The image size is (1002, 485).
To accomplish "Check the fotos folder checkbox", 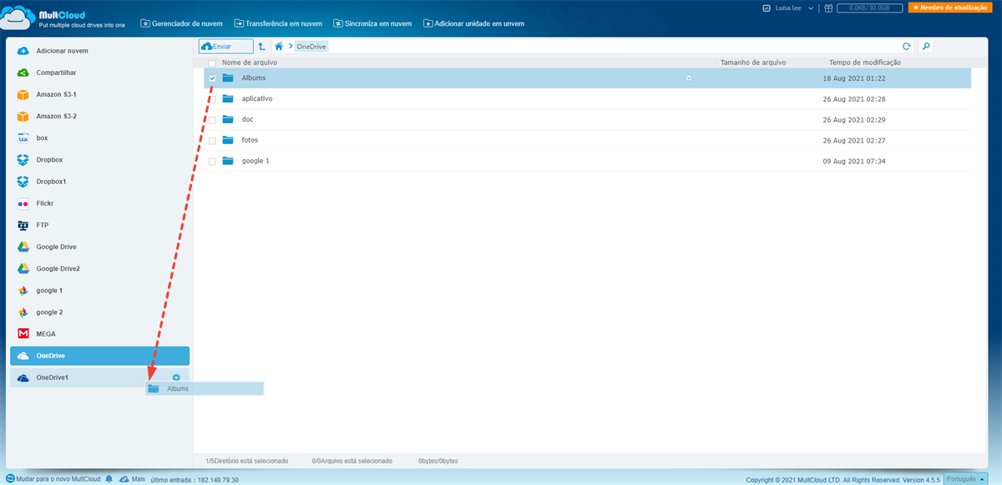I will (212, 141).
